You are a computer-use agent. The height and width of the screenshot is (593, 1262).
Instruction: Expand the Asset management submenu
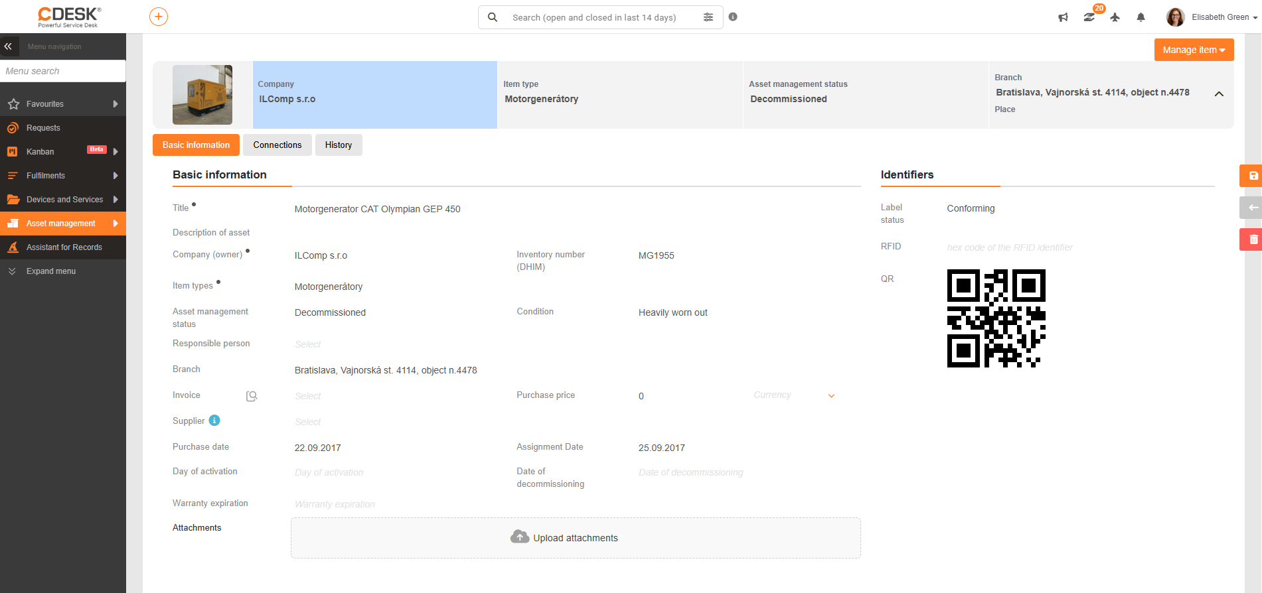(116, 224)
